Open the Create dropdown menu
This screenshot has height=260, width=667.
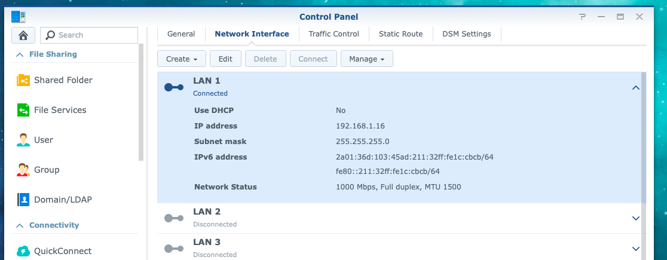pos(182,59)
